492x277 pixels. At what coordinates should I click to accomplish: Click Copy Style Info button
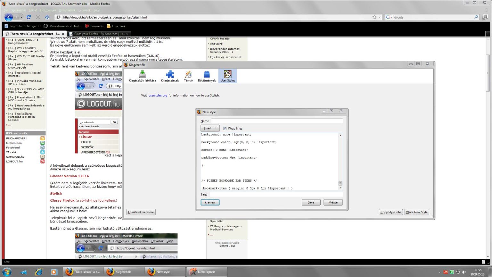click(x=390, y=212)
